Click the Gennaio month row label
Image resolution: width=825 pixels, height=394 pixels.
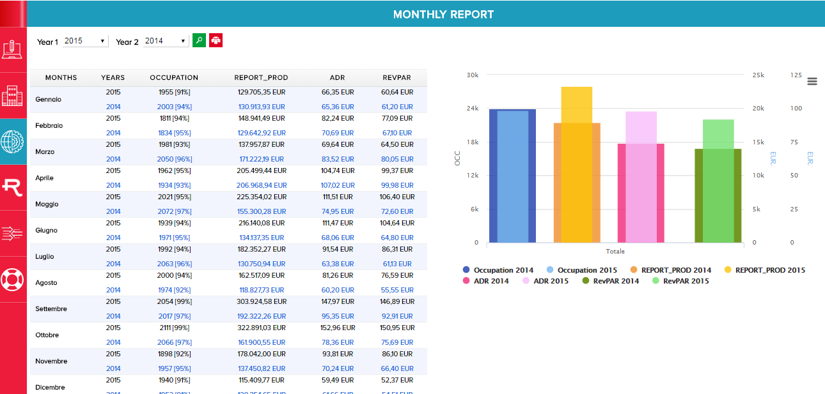49,100
